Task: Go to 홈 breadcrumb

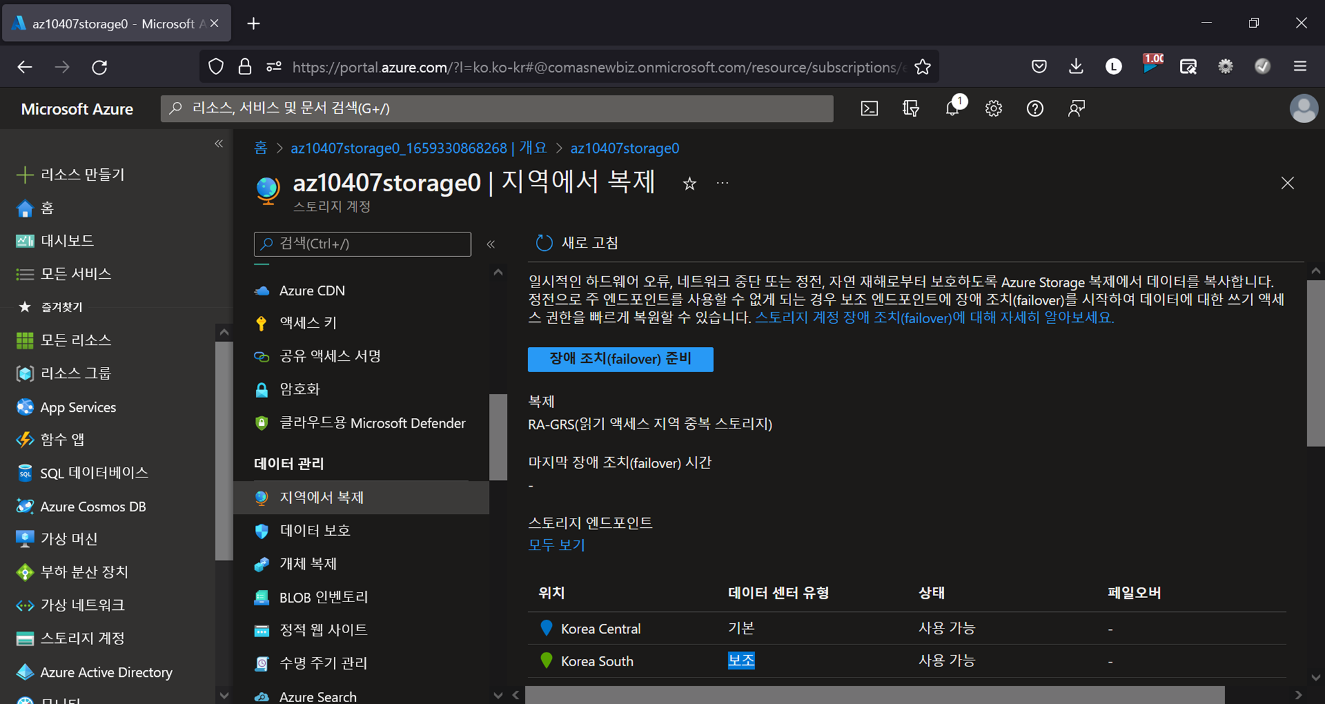Action: pyautogui.click(x=261, y=148)
